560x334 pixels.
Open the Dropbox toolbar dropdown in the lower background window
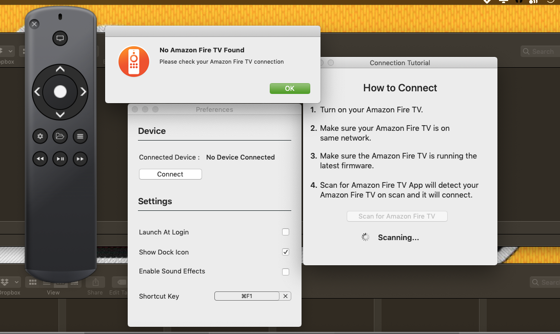(x=10, y=282)
